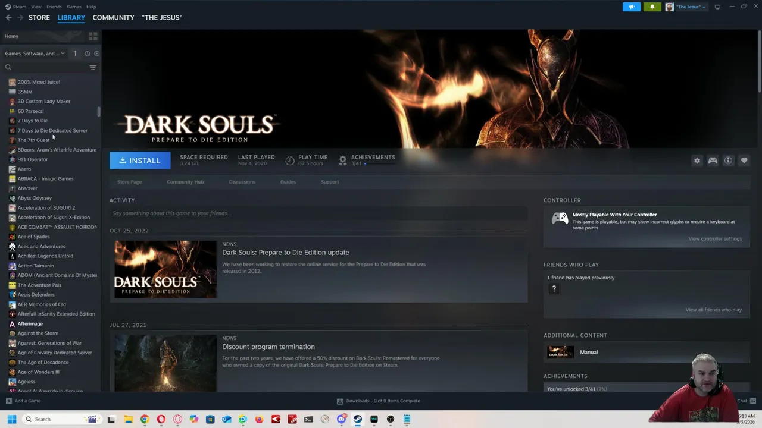Screen dimensions: 762x428
Task: Open the Community Hub link
Action: coord(185,182)
